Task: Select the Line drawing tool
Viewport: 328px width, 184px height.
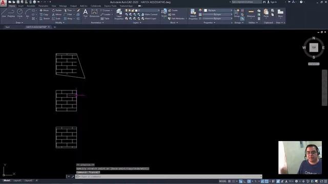Action: coord(4,13)
